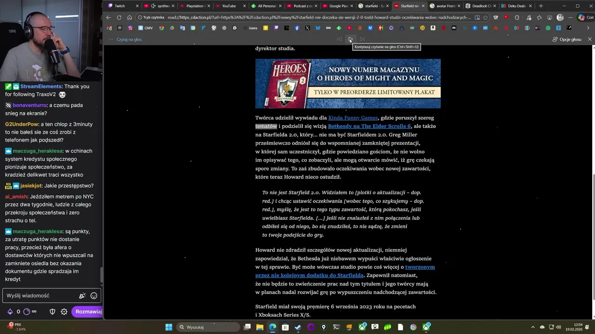Open channel points circle icon

(26, 312)
